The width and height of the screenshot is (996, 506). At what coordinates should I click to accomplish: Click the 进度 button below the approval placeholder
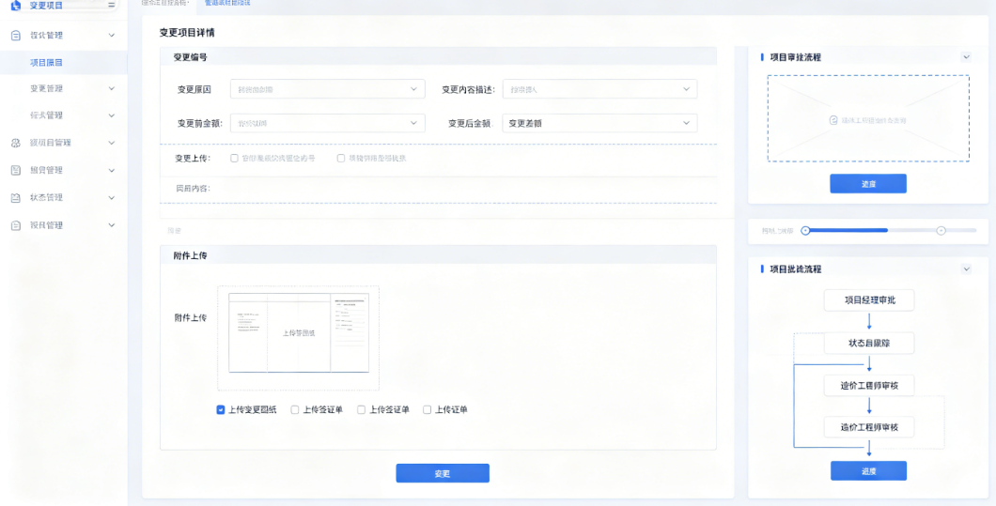pos(868,183)
